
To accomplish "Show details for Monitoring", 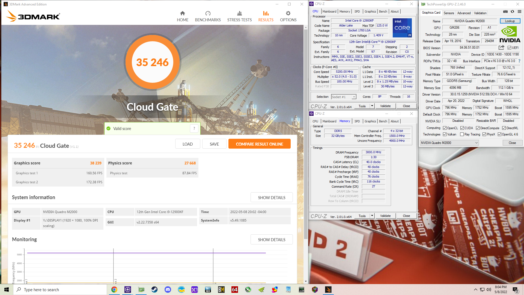I will 272,240.
